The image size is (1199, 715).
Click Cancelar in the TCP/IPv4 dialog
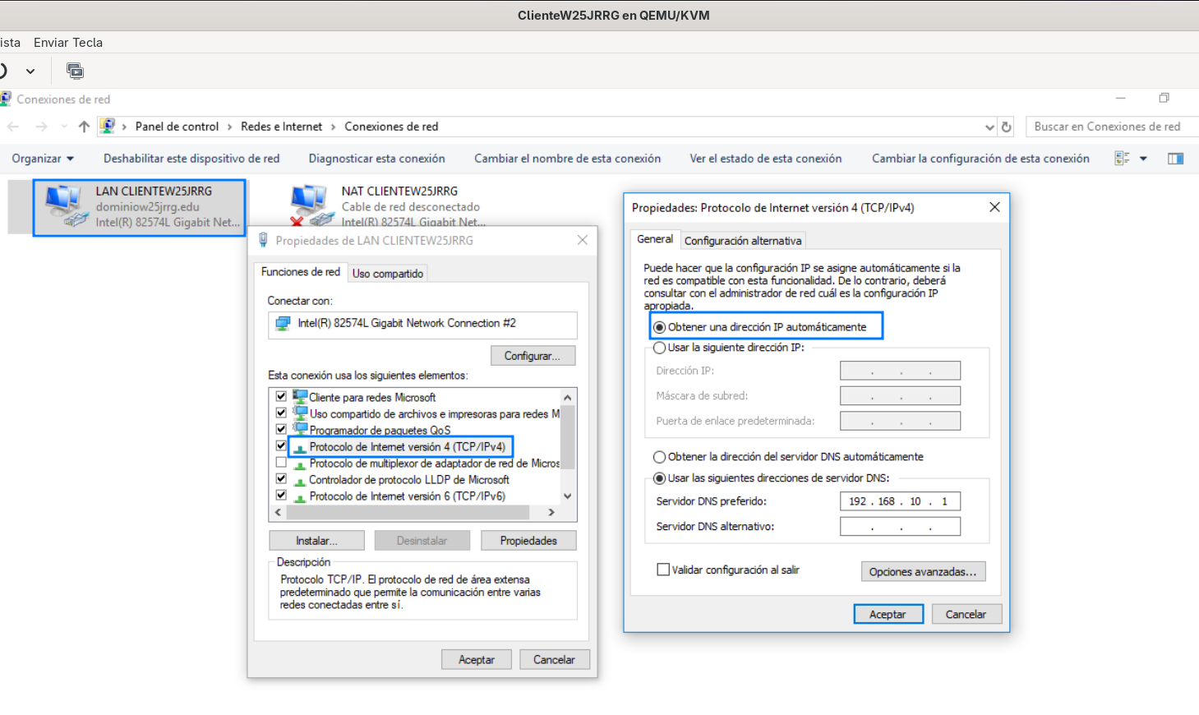[966, 615]
